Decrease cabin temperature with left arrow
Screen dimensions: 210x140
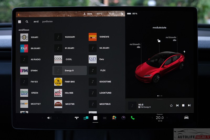click(152, 118)
